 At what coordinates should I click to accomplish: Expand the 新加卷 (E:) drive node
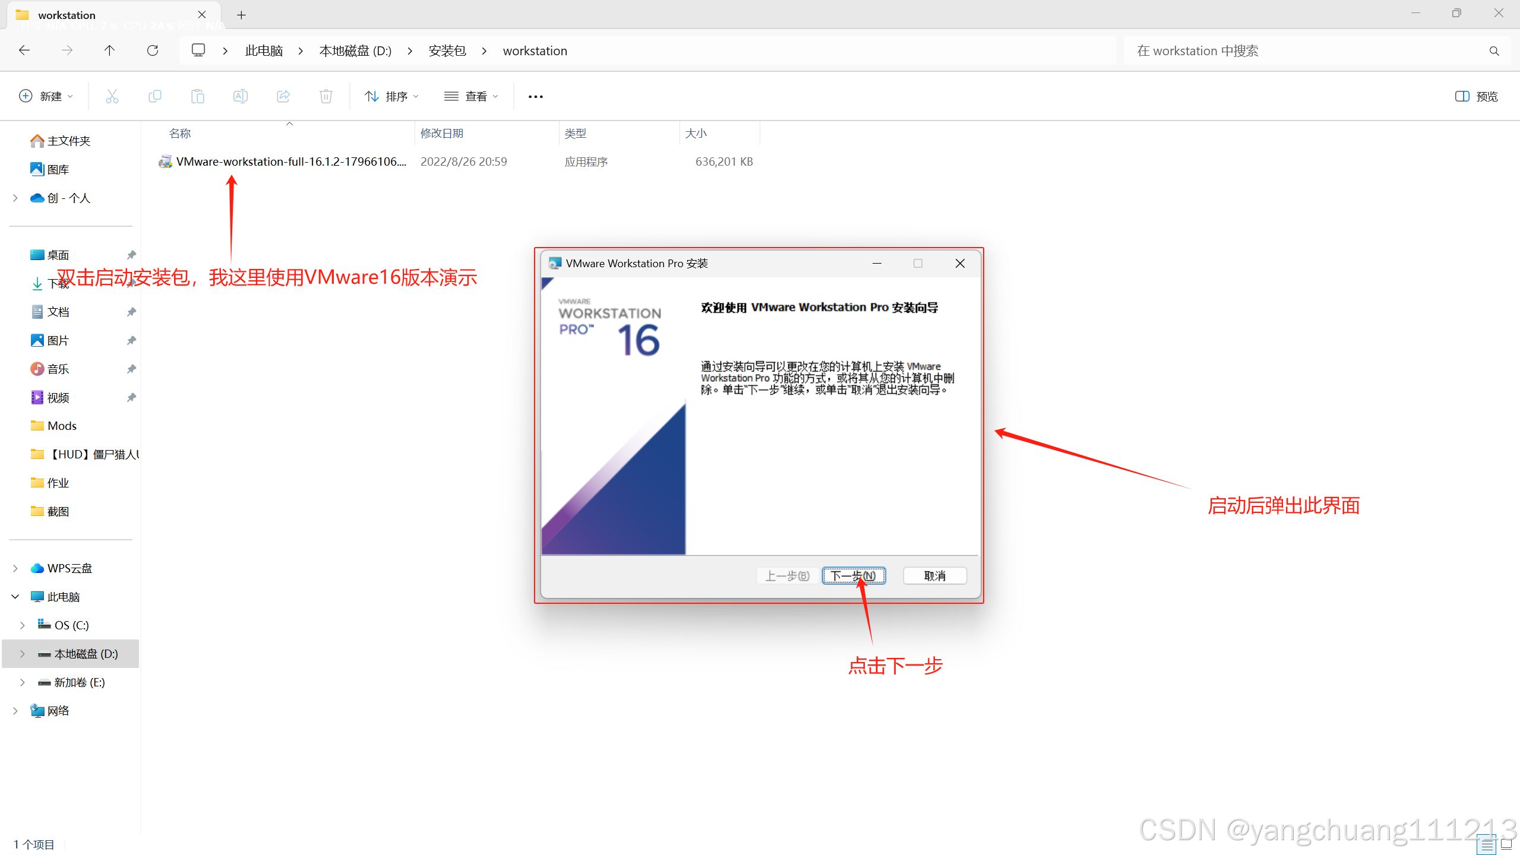click(23, 682)
